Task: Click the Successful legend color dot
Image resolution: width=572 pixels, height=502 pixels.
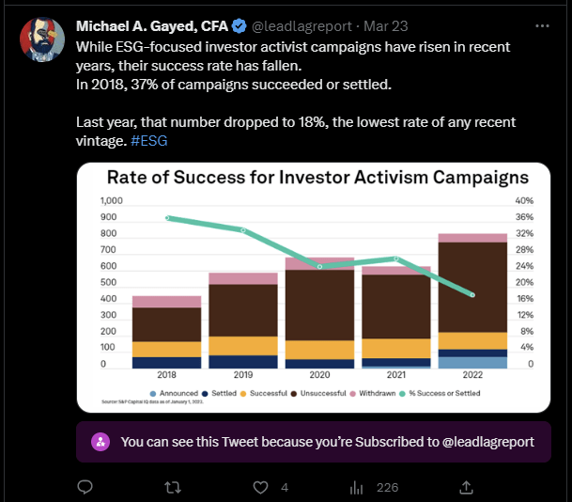Action: click(x=243, y=394)
